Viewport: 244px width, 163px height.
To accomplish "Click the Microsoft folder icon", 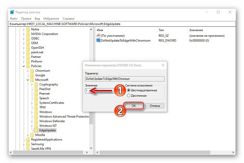I will pos(32,80).
